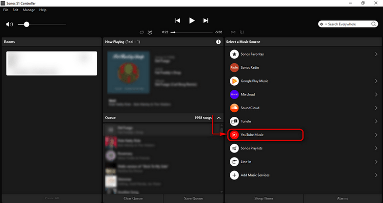Viewport: 383px width, 203px height.
Task: Toggle crossfade icon
Action: 233,32
